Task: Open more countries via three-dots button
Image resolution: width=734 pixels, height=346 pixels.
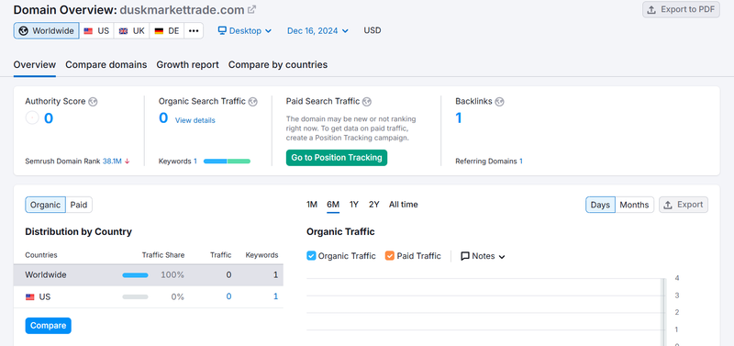Action: coord(194,31)
